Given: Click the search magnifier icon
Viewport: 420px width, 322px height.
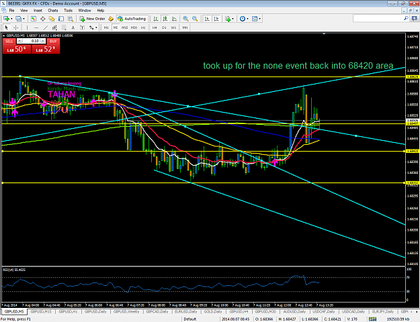Looking at the screenshot, I should [x=406, y=19].
